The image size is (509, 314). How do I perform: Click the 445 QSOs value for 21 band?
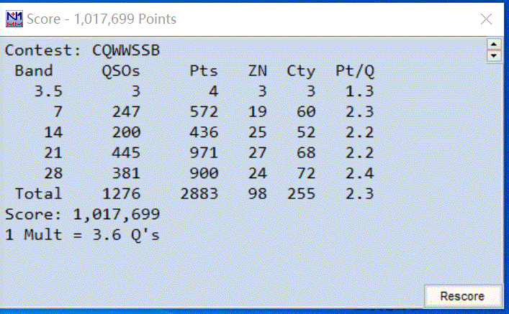tap(126, 153)
